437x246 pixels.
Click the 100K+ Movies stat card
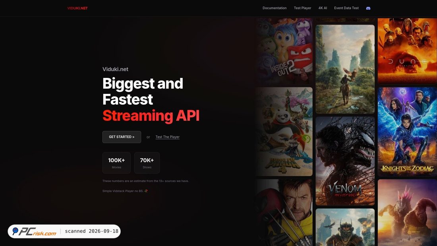(116, 163)
